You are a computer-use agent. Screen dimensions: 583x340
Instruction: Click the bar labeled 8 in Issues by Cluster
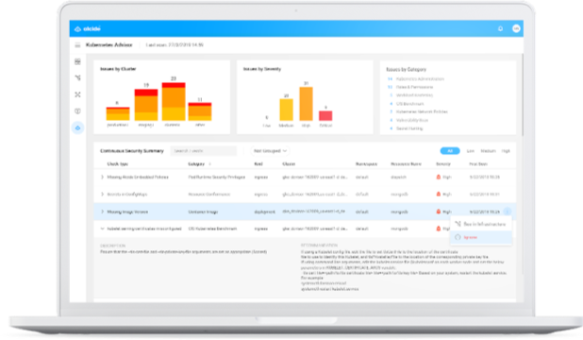coord(118,113)
